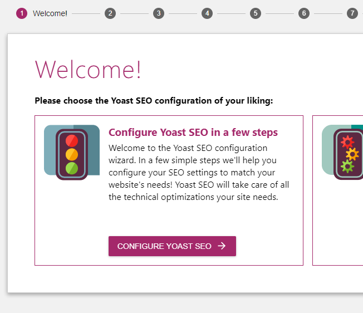The image size is (363, 313).
Task: Select the Welcome! step label in the stepper
Action: [x=50, y=13]
